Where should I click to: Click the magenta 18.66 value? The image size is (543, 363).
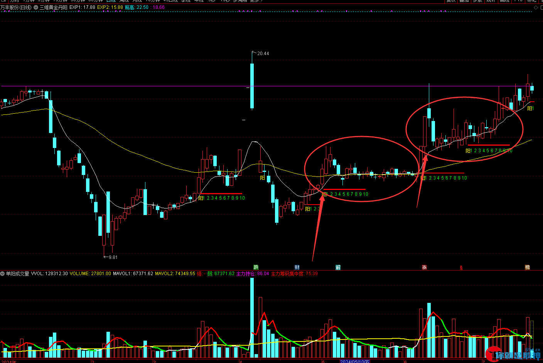159,7
